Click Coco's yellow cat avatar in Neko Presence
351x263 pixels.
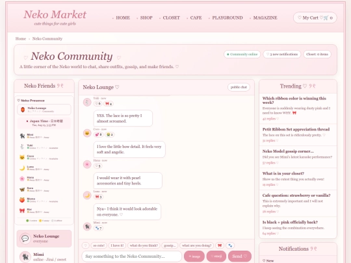click(22, 157)
